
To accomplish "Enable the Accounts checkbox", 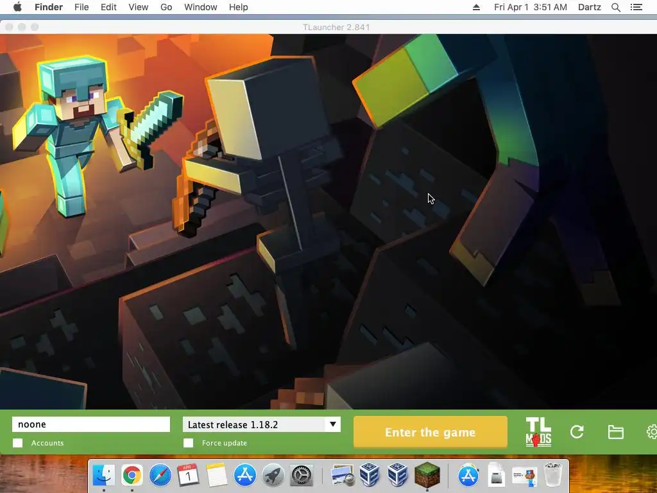I will (17, 443).
